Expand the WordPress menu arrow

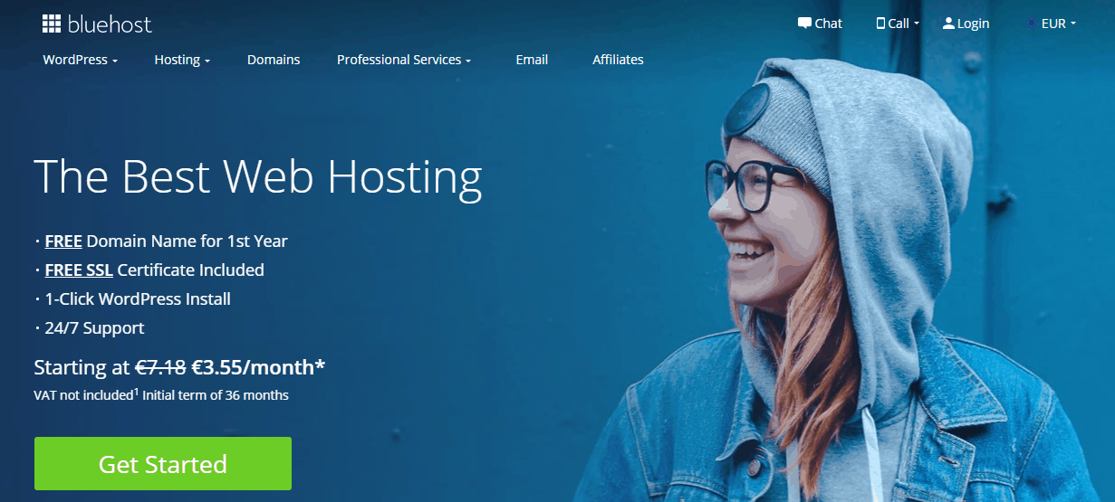coord(115,62)
